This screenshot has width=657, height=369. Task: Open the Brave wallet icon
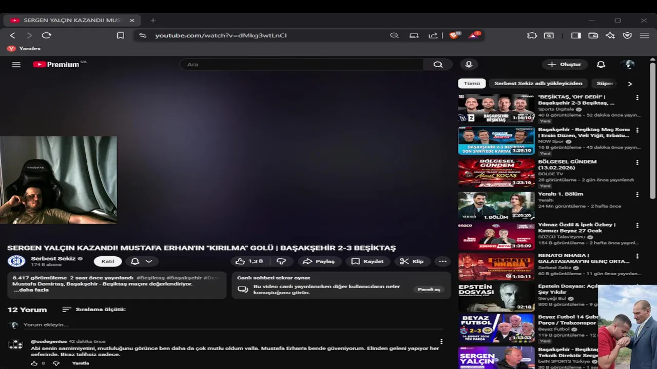pos(593,35)
